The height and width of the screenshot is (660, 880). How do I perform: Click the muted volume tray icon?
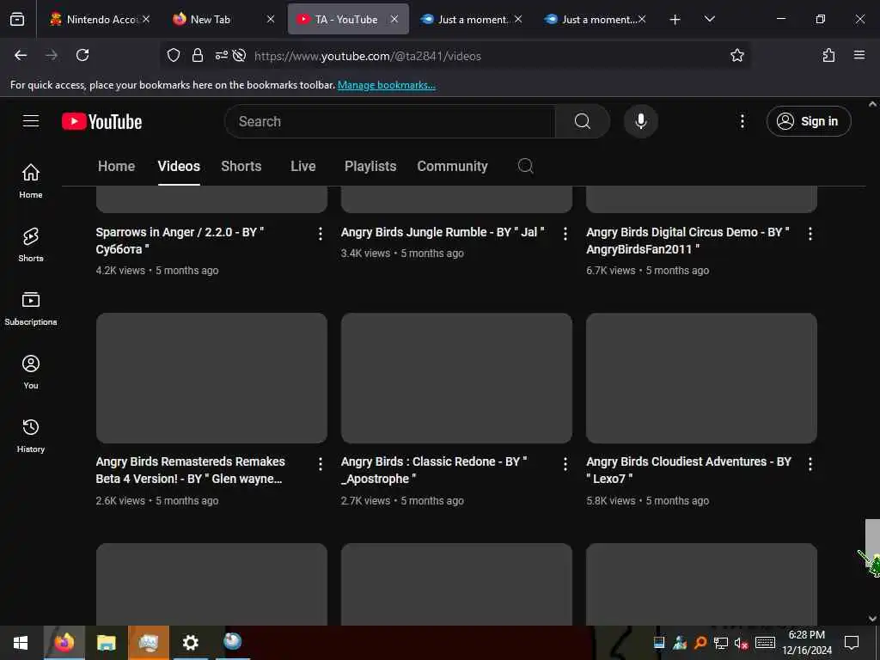[x=741, y=643]
